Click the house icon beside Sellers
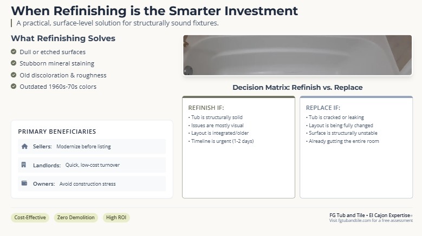Image resolution: width=422 pixels, height=236 pixels. pos(24,147)
